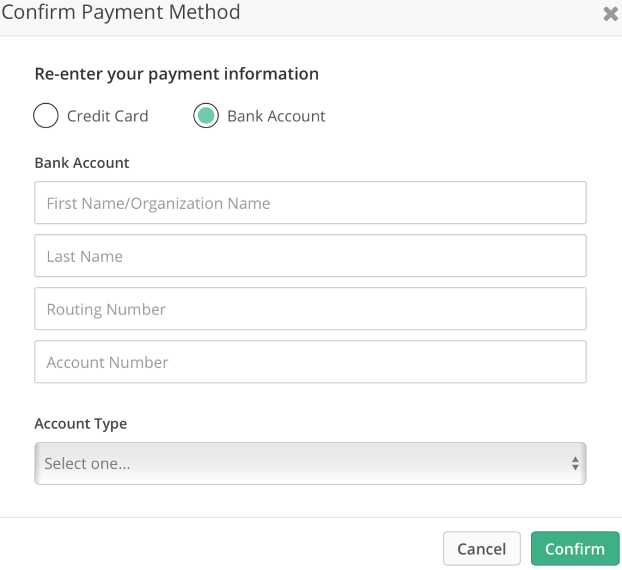Focus the First Name/Organization Name field
Viewport: 622px width, 570px height.
pyautogui.click(x=310, y=203)
